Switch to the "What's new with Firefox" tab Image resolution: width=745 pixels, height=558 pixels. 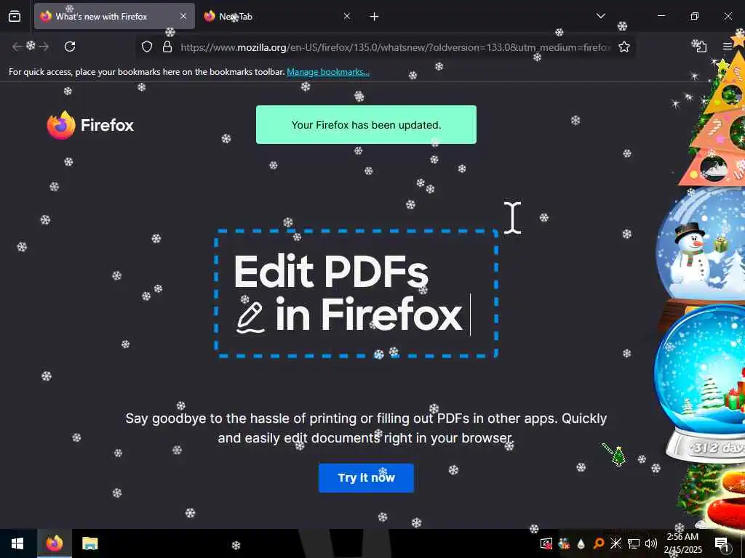(114, 17)
